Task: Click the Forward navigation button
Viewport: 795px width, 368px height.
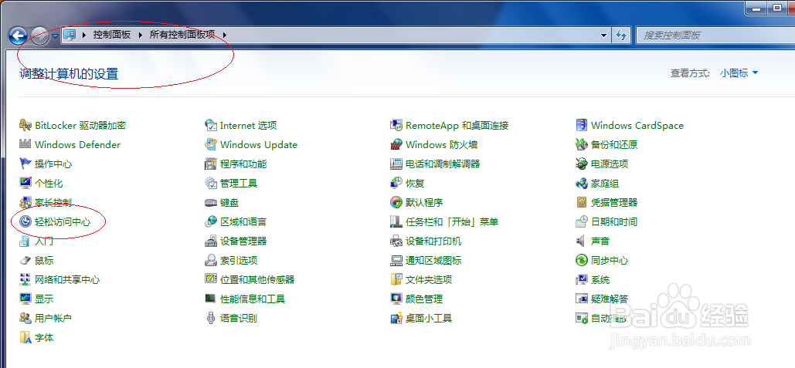Action: pyautogui.click(x=40, y=35)
